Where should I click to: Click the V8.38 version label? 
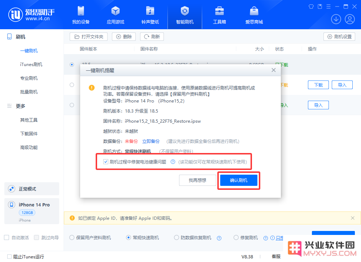tap(247, 257)
